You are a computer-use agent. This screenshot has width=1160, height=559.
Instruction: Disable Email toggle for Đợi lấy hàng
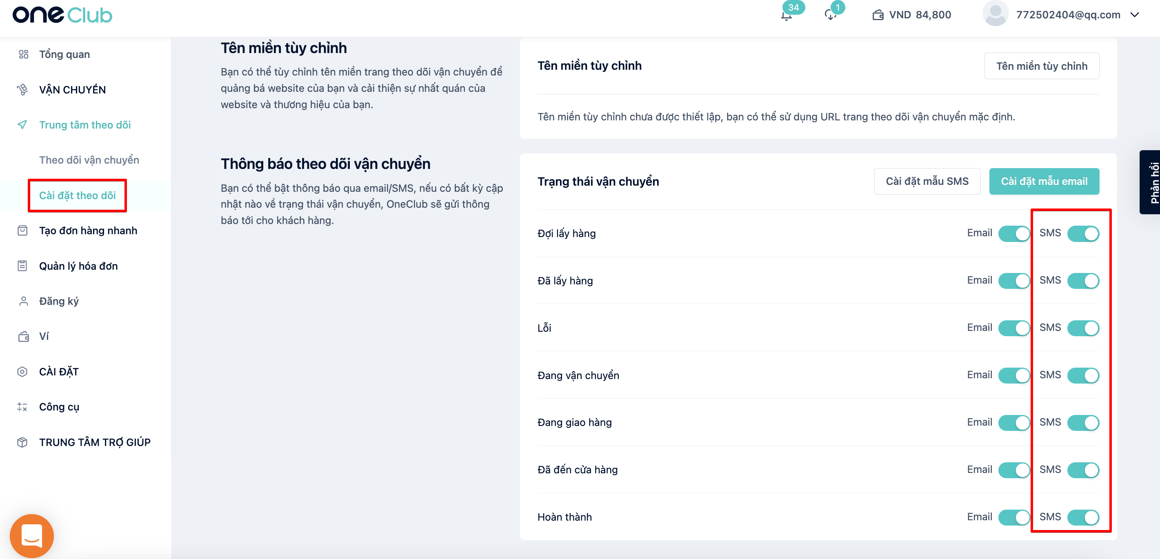click(x=1014, y=233)
